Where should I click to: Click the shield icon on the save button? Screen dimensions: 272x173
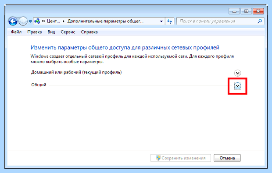158,158
